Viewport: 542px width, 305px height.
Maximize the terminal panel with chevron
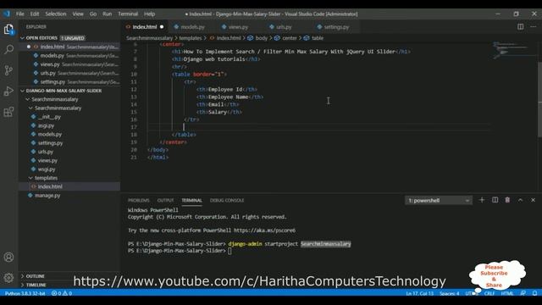click(x=520, y=200)
